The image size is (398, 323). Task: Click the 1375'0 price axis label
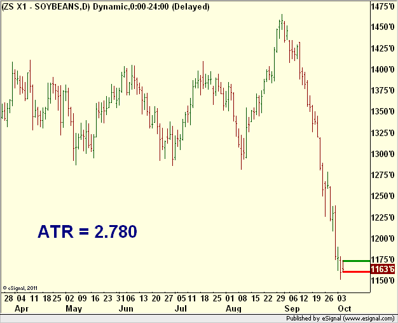coord(383,90)
